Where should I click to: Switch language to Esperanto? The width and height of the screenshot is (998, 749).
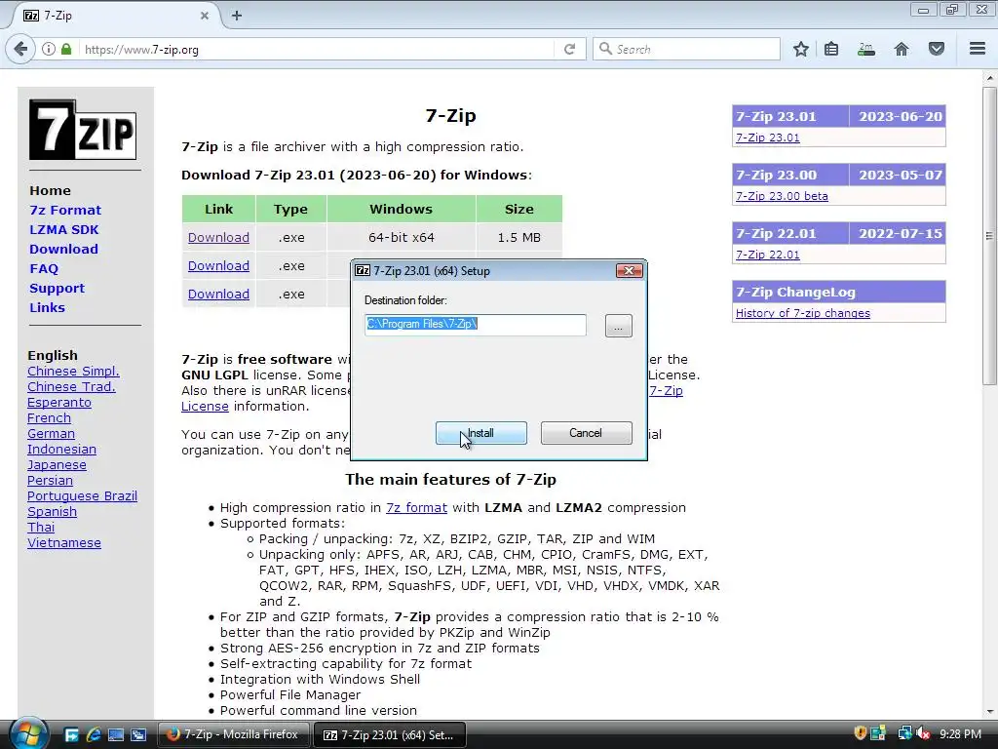click(59, 403)
